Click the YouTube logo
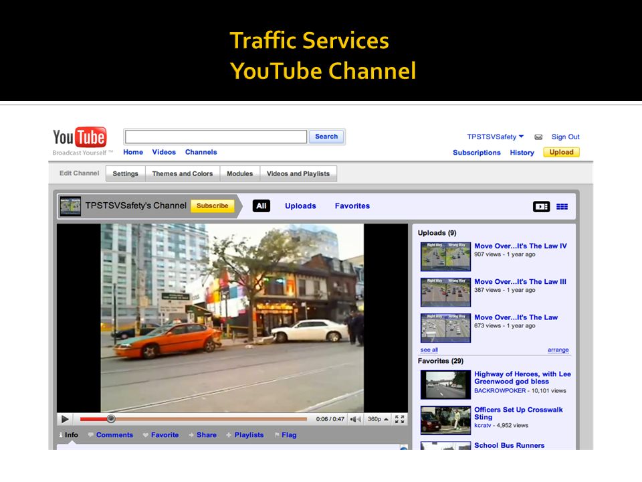The height and width of the screenshot is (482, 642). tap(80, 137)
